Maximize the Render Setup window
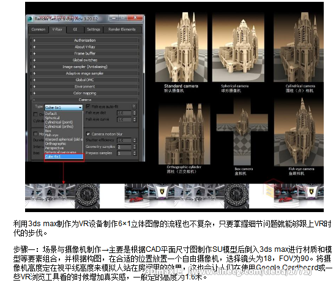 [x=122, y=18]
